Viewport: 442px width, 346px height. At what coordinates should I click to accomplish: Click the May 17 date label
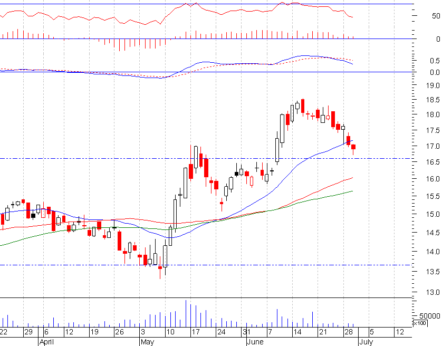[x=196, y=332]
